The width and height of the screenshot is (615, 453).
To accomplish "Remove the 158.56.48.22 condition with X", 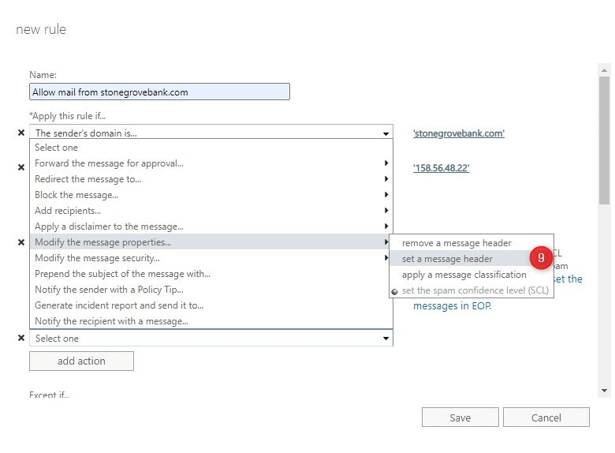I will coord(21,167).
